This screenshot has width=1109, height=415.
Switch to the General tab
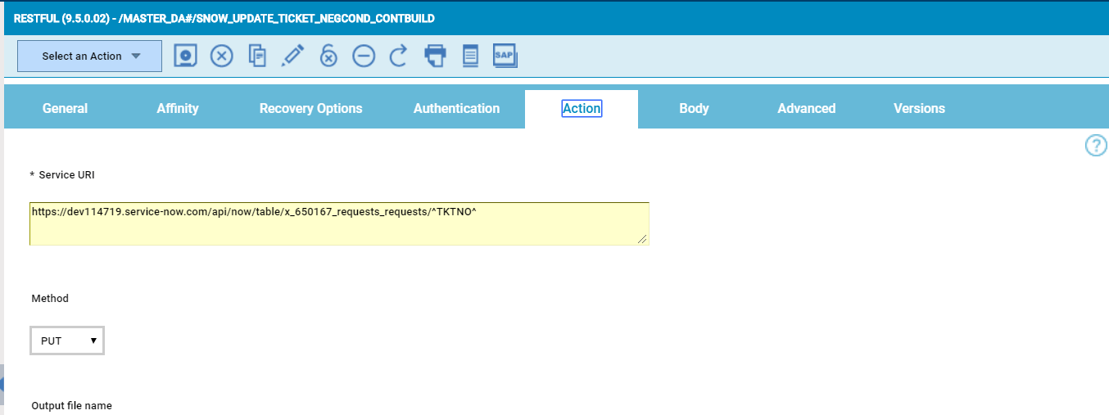pyautogui.click(x=65, y=109)
